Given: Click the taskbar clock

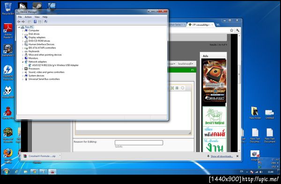Looking at the screenshot, I should tap(270, 172).
